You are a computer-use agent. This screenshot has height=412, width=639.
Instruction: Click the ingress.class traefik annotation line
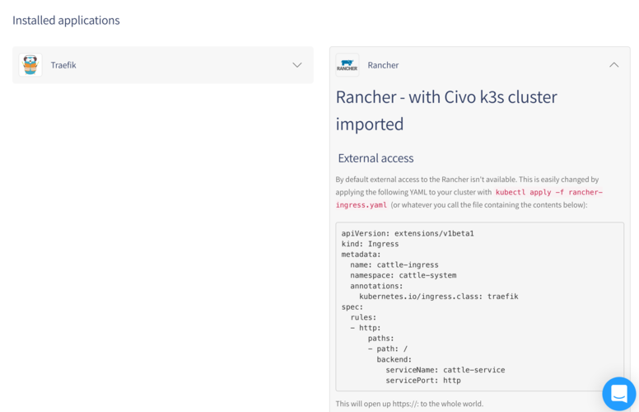pos(439,297)
